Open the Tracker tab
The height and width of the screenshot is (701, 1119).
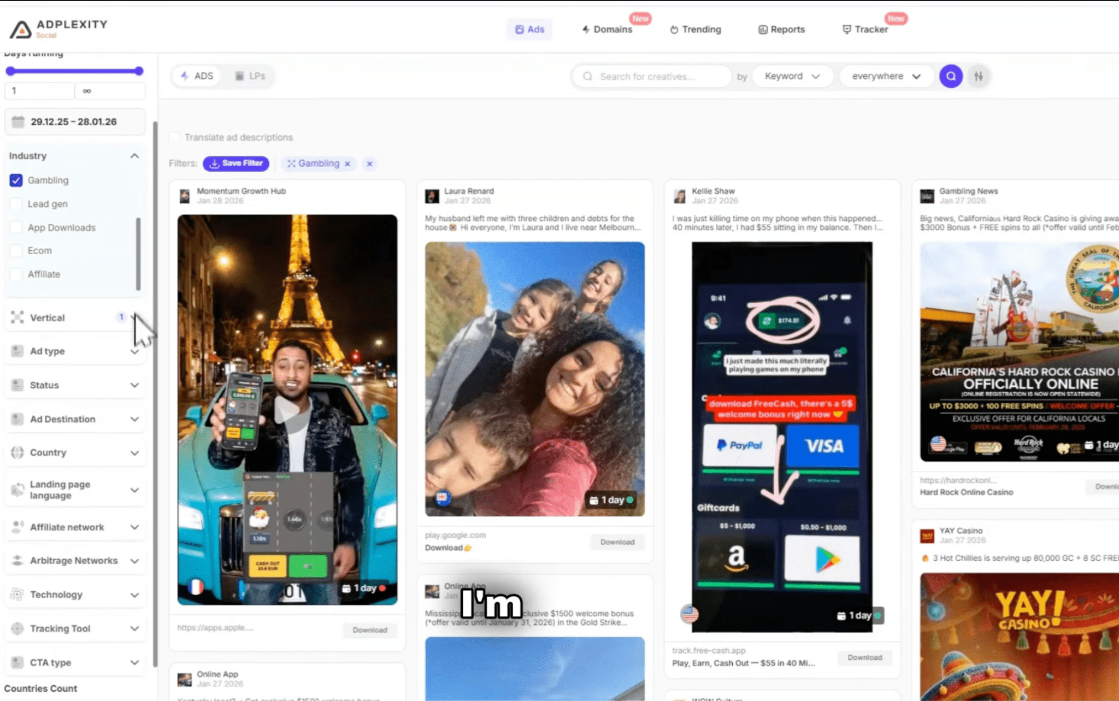865,30
